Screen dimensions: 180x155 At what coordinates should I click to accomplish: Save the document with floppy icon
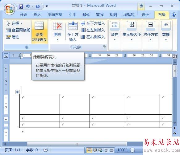(x=21, y=6)
